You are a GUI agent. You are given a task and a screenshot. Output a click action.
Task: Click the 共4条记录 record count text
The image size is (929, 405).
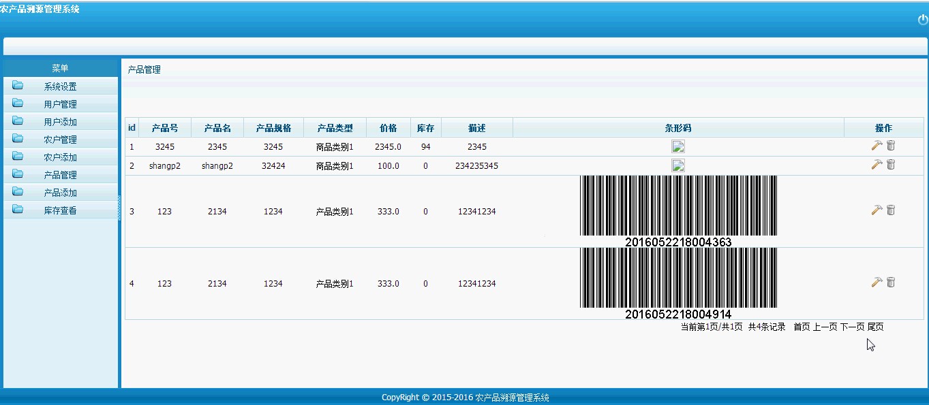[x=767, y=327]
